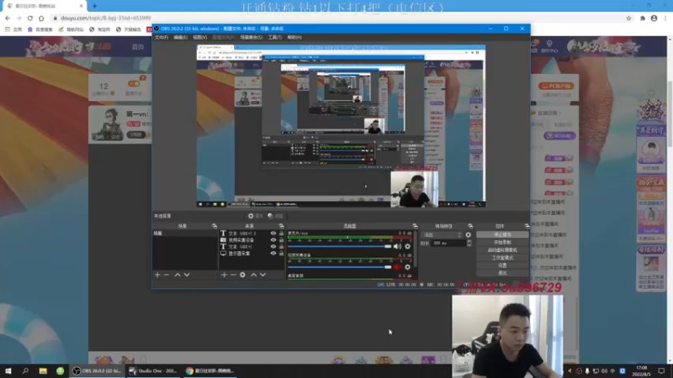
Task: Click the transition duration input field
Action: 448,243
